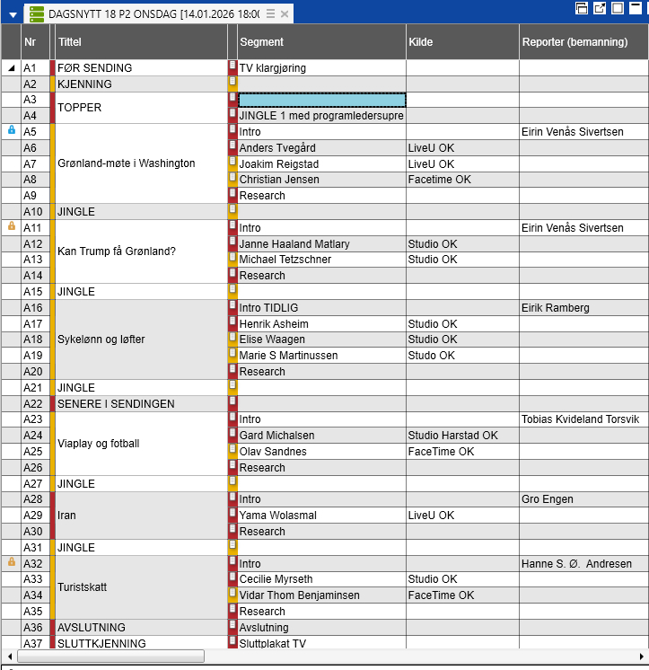649x670 pixels.
Task: Click the script icon on the KJENNING row
Action: point(232,84)
